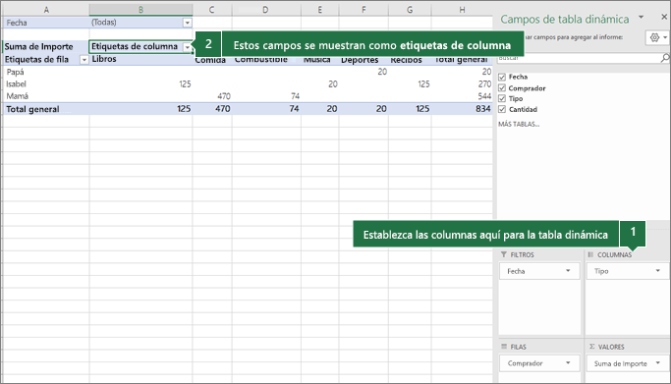Open the pane options arrow beside title

click(642, 17)
